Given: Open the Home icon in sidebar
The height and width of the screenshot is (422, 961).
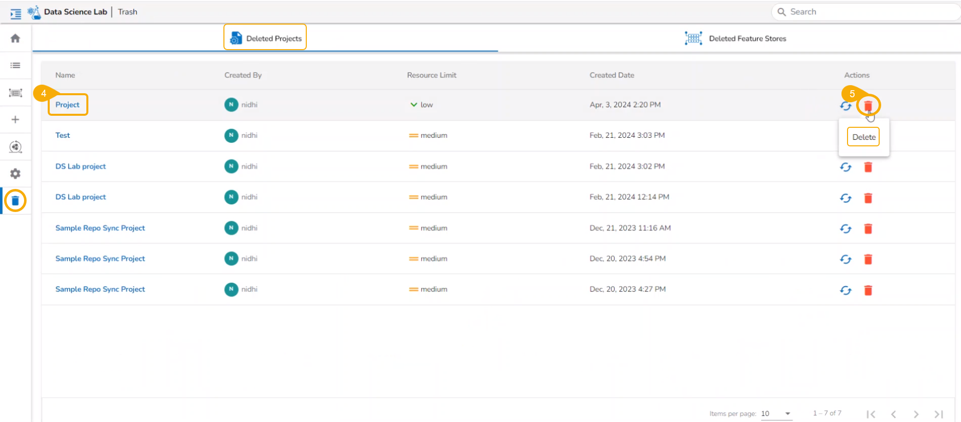Looking at the screenshot, I should (x=16, y=38).
